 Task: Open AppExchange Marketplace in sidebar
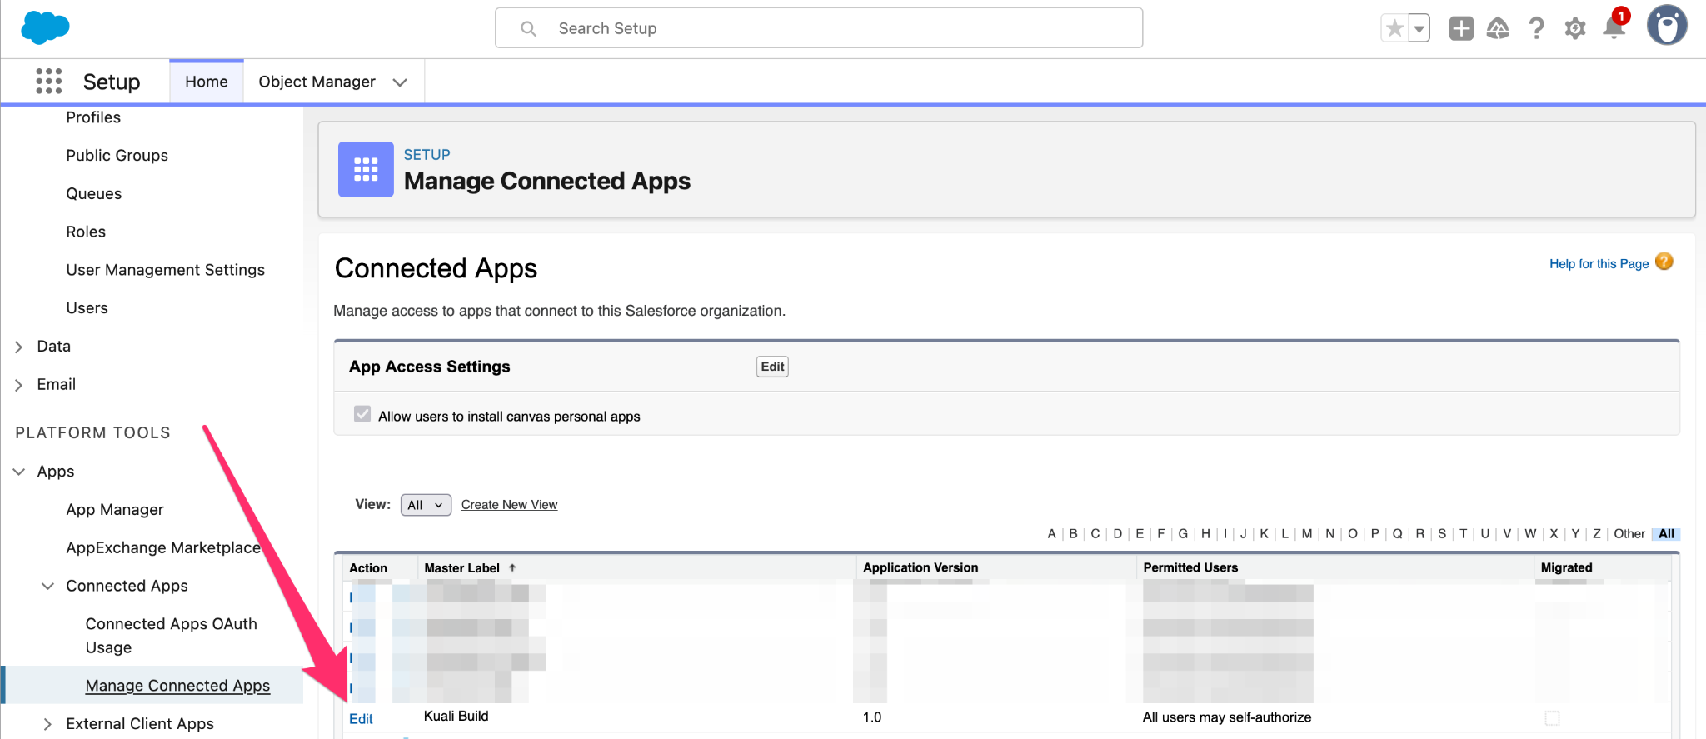click(163, 547)
